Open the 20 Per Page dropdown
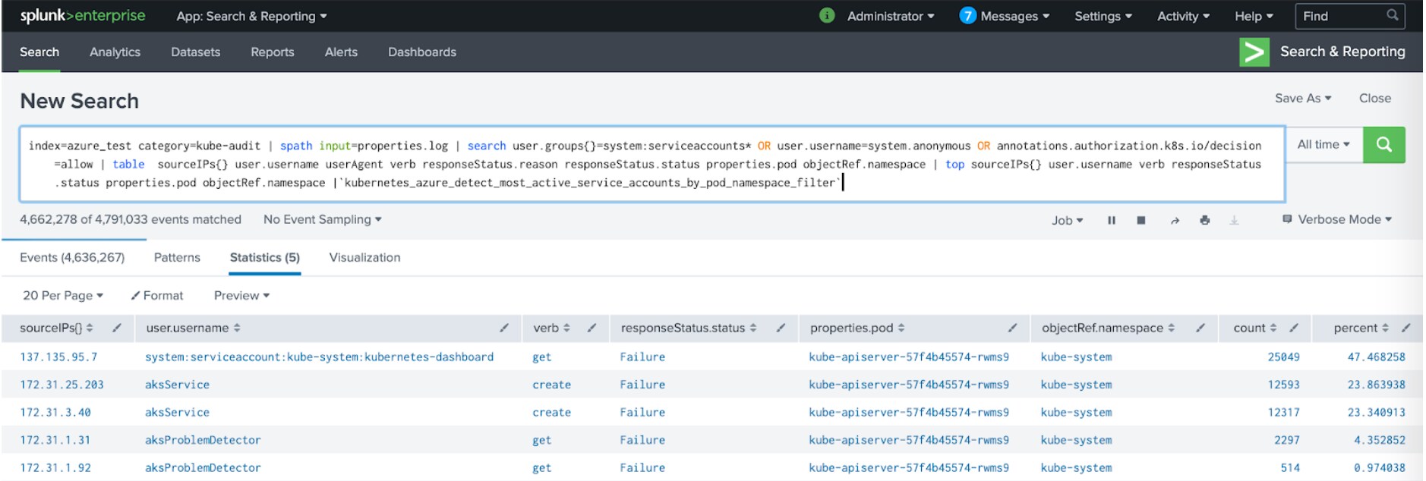This screenshot has height=481, width=1426. coord(63,295)
